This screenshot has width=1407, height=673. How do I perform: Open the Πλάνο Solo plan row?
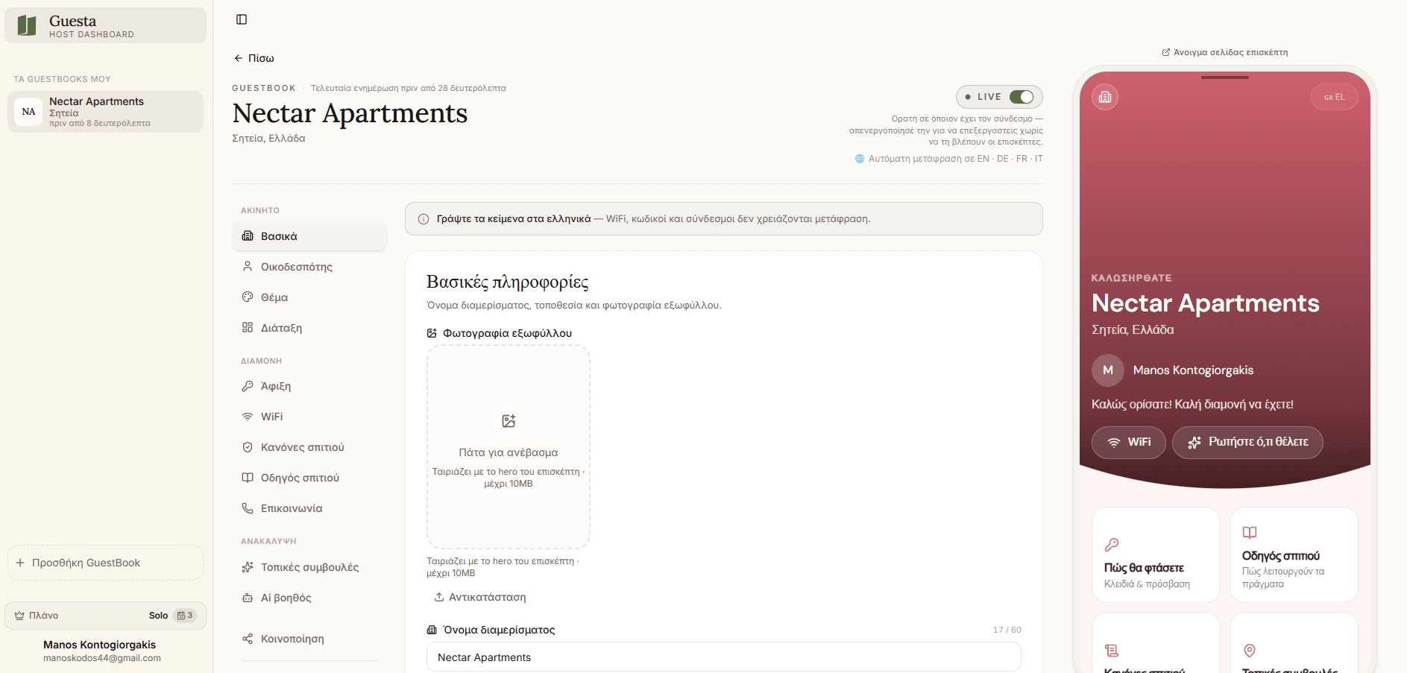[x=105, y=616]
